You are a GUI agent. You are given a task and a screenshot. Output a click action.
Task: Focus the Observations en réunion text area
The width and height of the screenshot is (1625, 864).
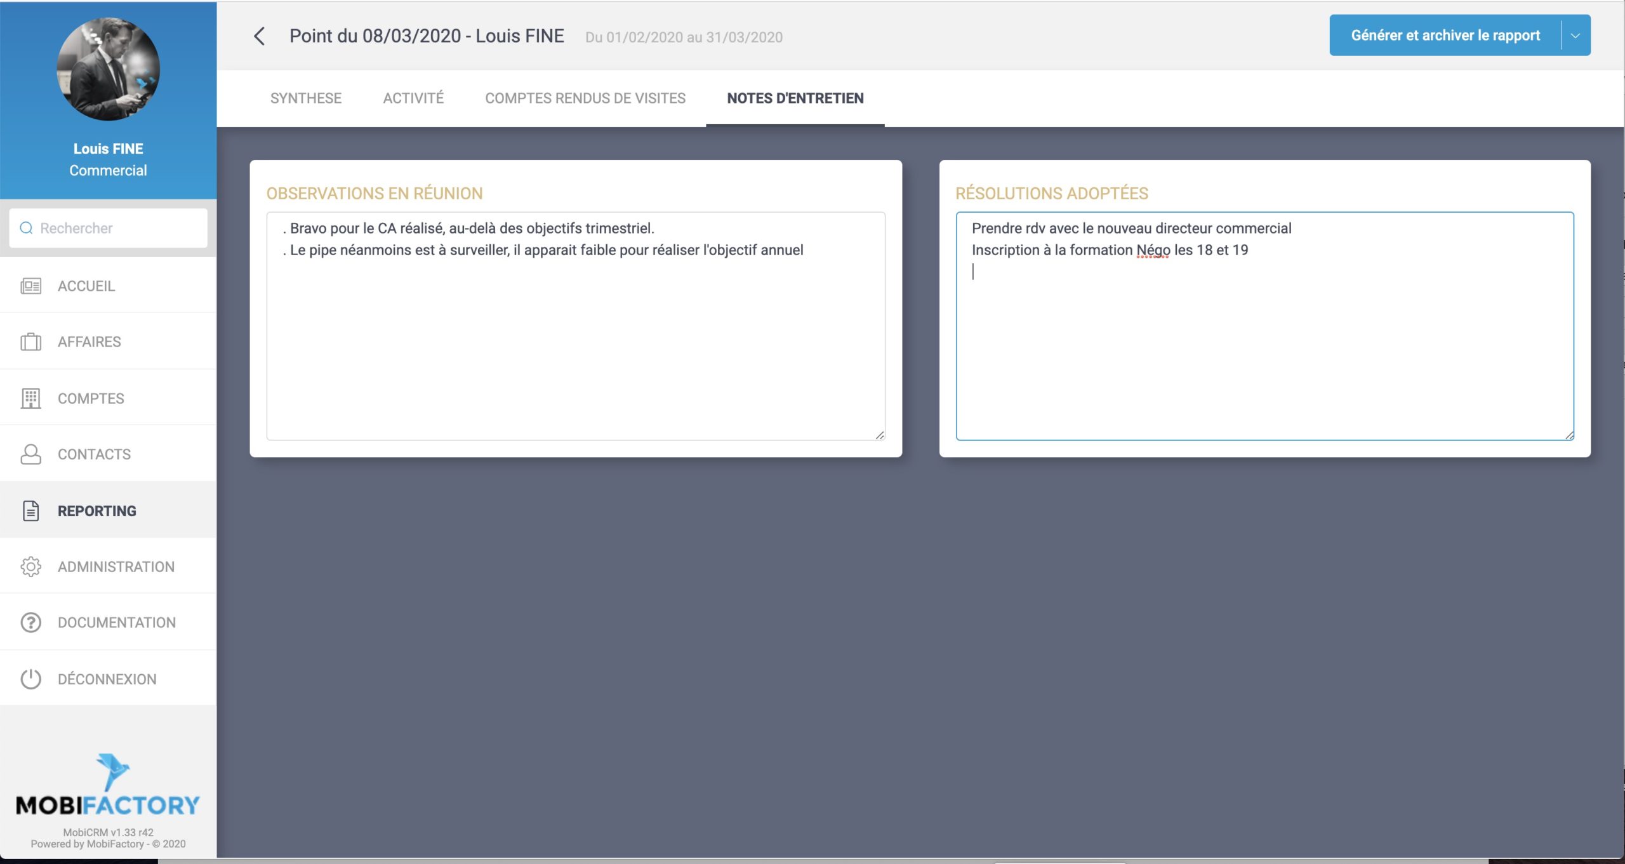click(x=575, y=343)
